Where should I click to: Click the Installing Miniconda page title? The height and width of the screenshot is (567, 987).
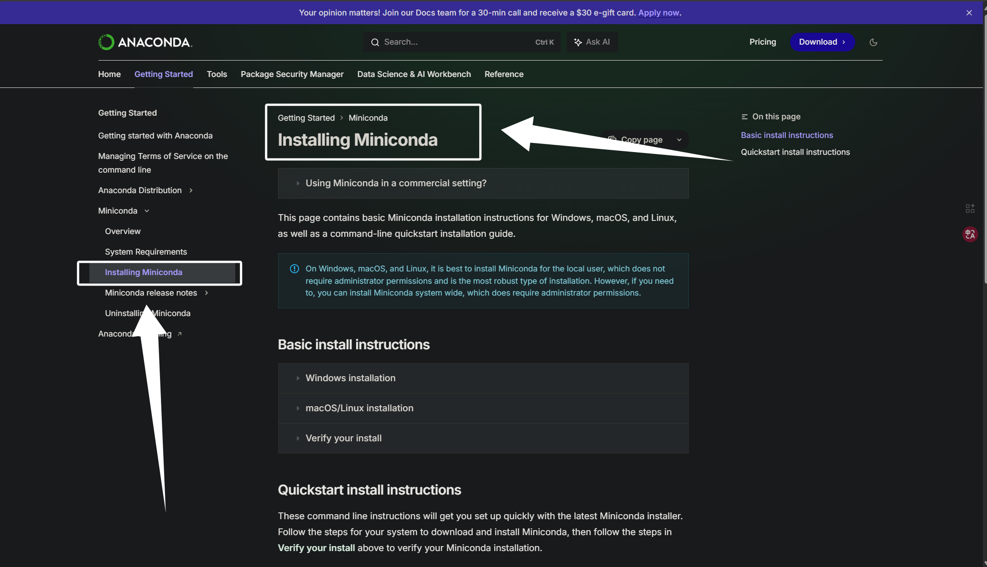click(x=357, y=140)
